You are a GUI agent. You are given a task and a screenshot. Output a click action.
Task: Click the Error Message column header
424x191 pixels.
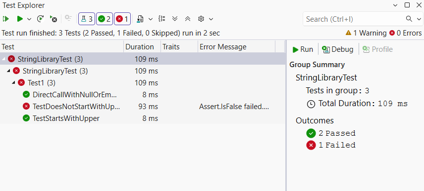(x=237, y=47)
